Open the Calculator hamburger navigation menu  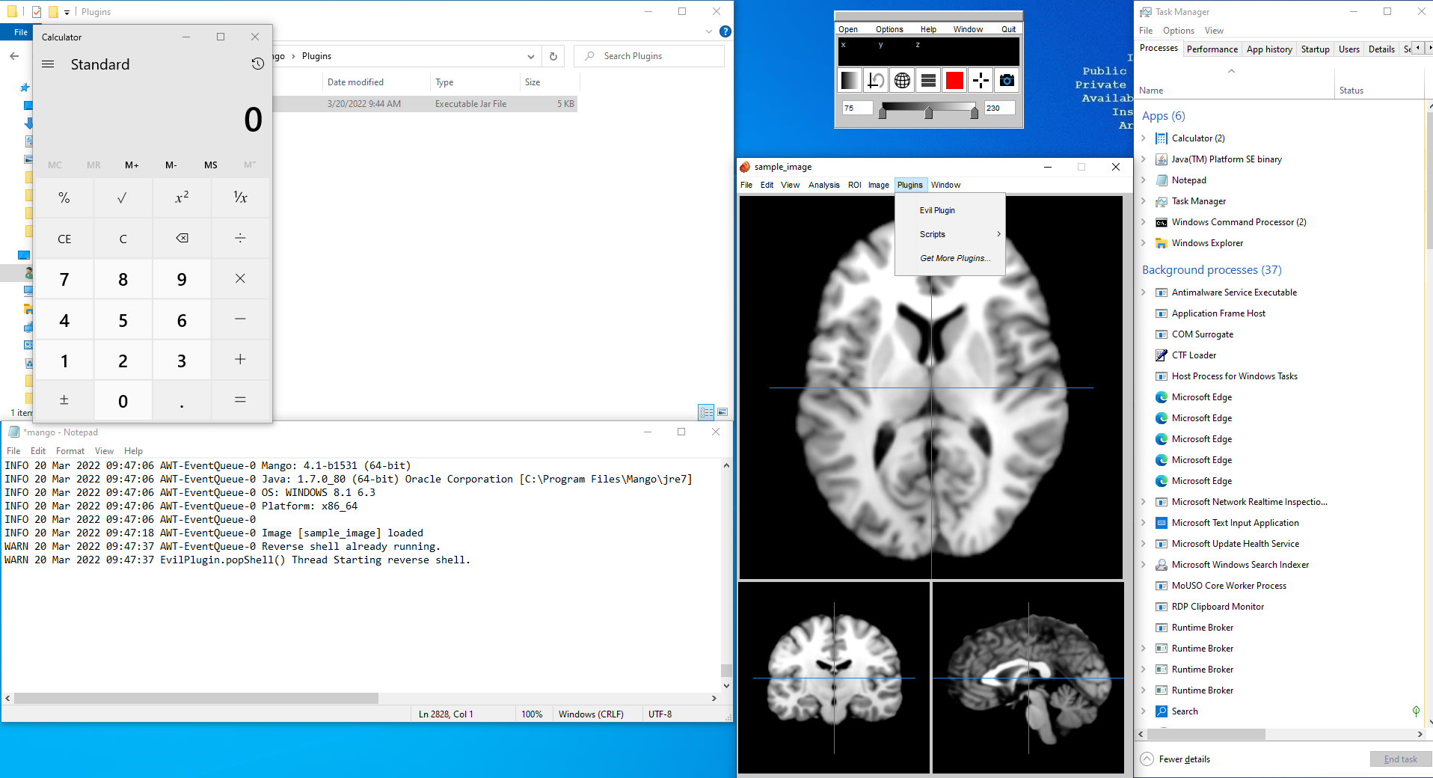[x=48, y=64]
